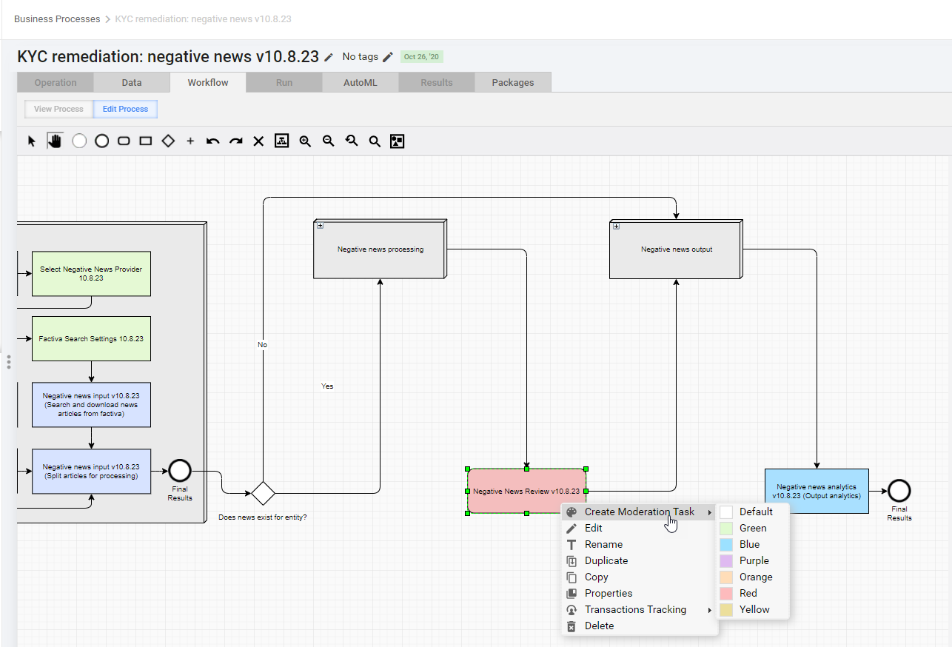Click the Oct 26, '20 date badge
This screenshot has height=647, width=952.
point(422,57)
